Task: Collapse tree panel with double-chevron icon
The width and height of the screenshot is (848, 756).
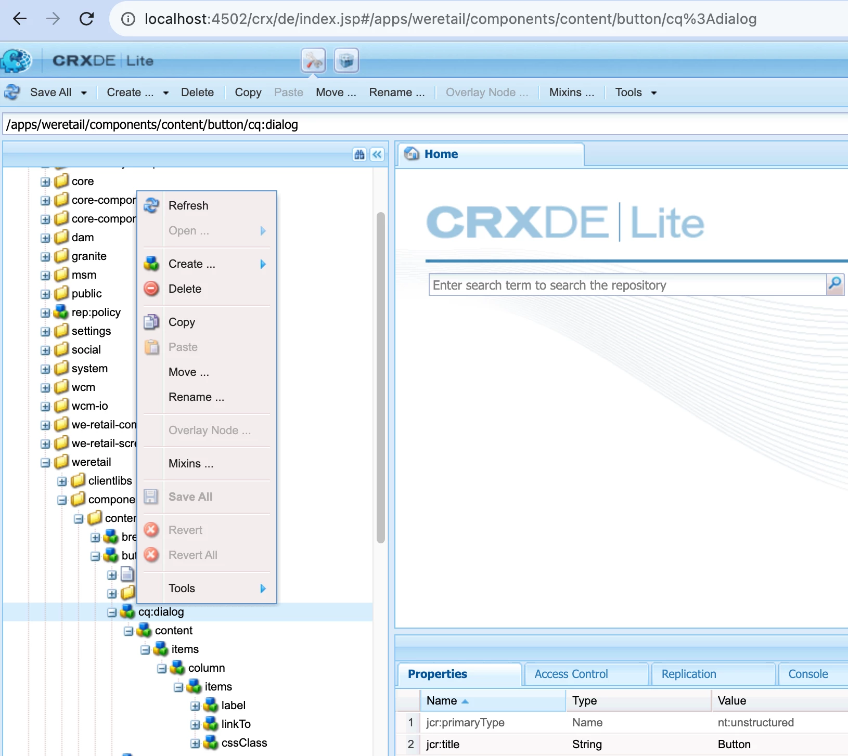Action: tap(377, 154)
